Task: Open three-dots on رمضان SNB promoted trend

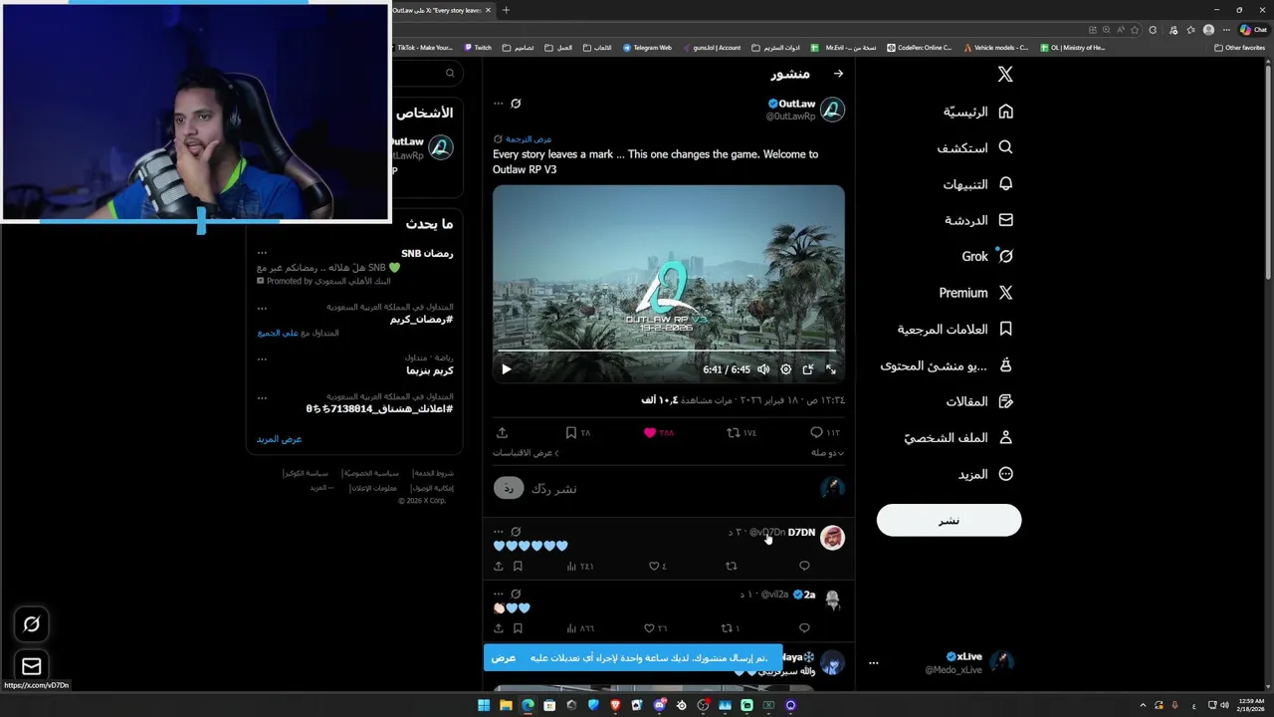Action: click(262, 253)
